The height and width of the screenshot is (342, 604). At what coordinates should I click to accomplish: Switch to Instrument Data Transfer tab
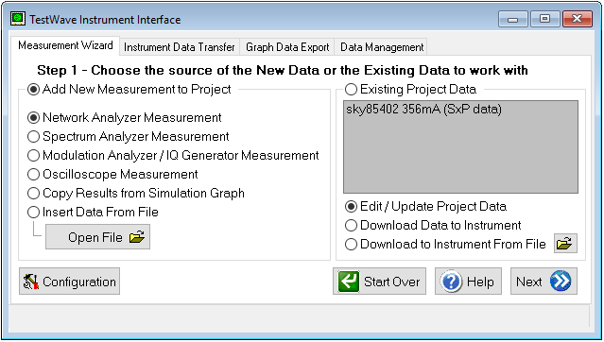pos(179,47)
